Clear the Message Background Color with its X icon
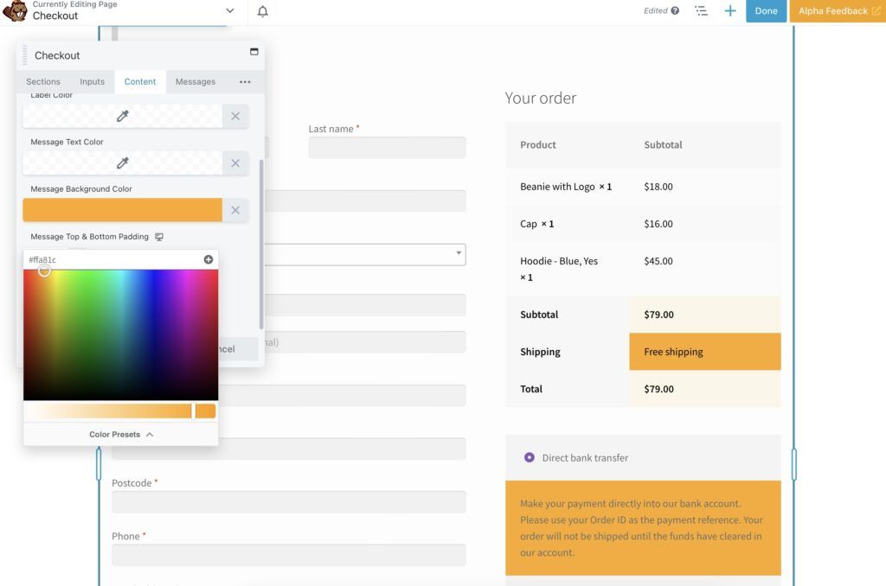 click(x=235, y=210)
